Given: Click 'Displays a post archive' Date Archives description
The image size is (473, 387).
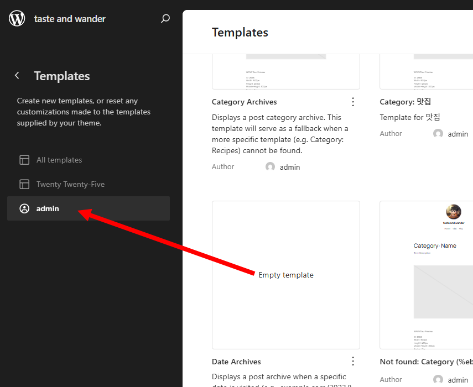Looking at the screenshot, I should [x=282, y=380].
